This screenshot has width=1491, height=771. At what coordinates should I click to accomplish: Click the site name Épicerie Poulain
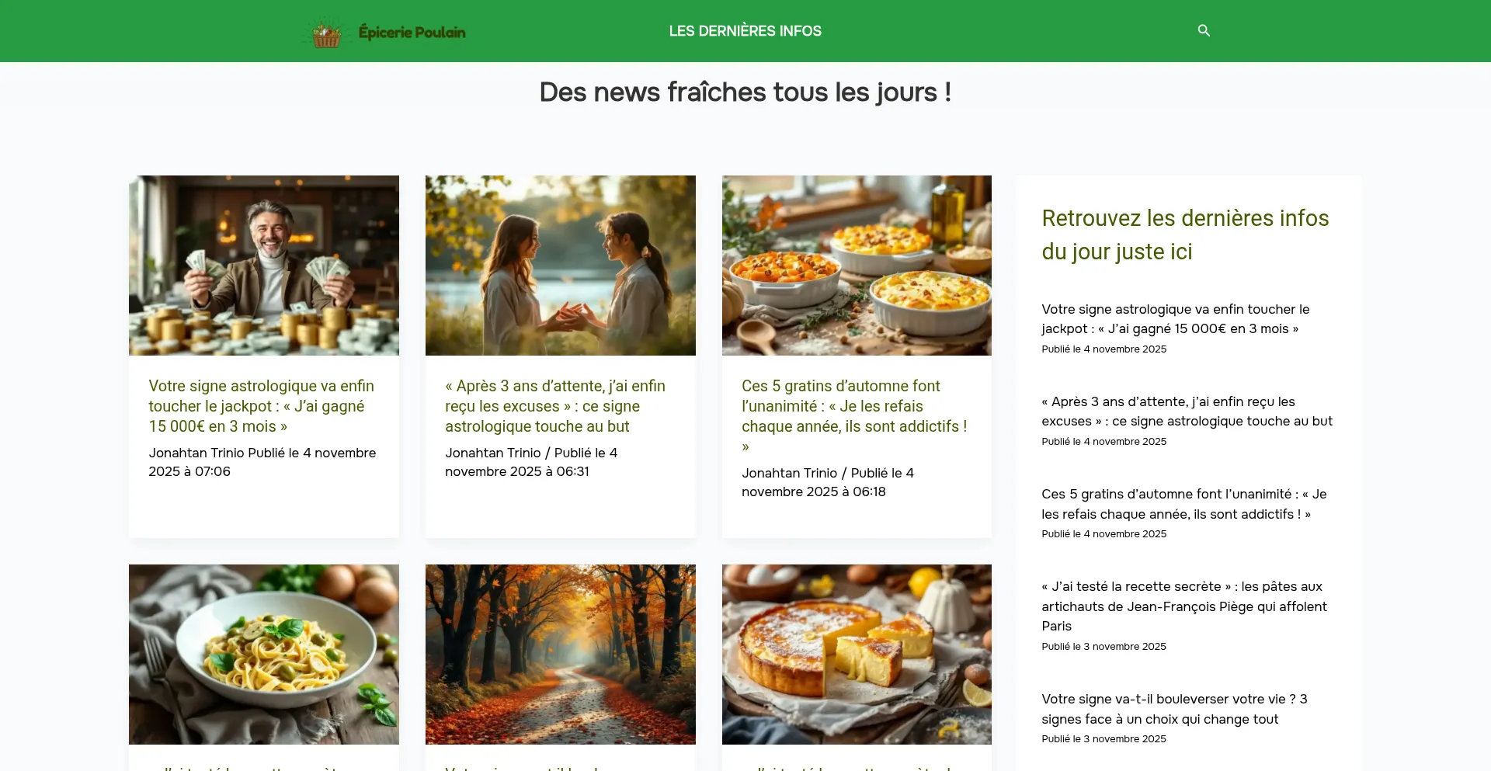[x=412, y=31]
